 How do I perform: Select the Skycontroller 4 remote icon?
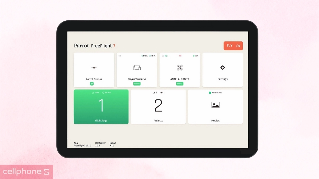click(x=137, y=68)
